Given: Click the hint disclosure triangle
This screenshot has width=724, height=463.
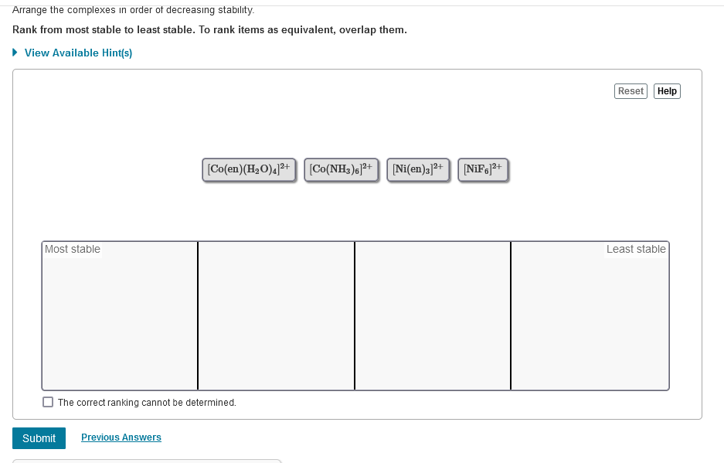Looking at the screenshot, I should click(13, 53).
